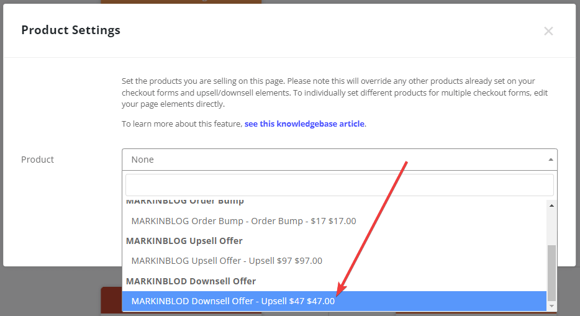Focus the dropdown search input field
Screen dimensions: 580x316
[x=339, y=185]
